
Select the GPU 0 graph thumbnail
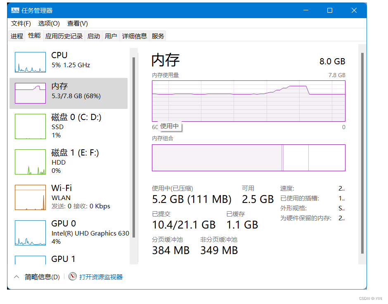pos(30,233)
